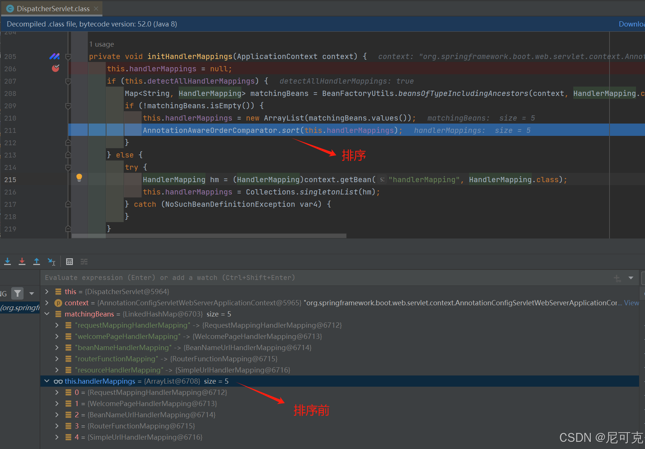The width and height of the screenshot is (645, 449).
Task: Collapse the try block fold at line 214
Action: tap(68, 168)
